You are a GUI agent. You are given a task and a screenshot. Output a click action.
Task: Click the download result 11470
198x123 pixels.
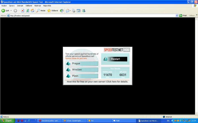[107, 75]
